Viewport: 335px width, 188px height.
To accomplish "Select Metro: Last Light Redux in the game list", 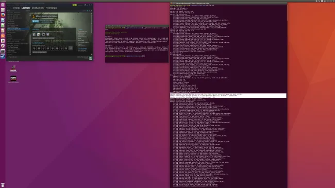I will (18, 29).
